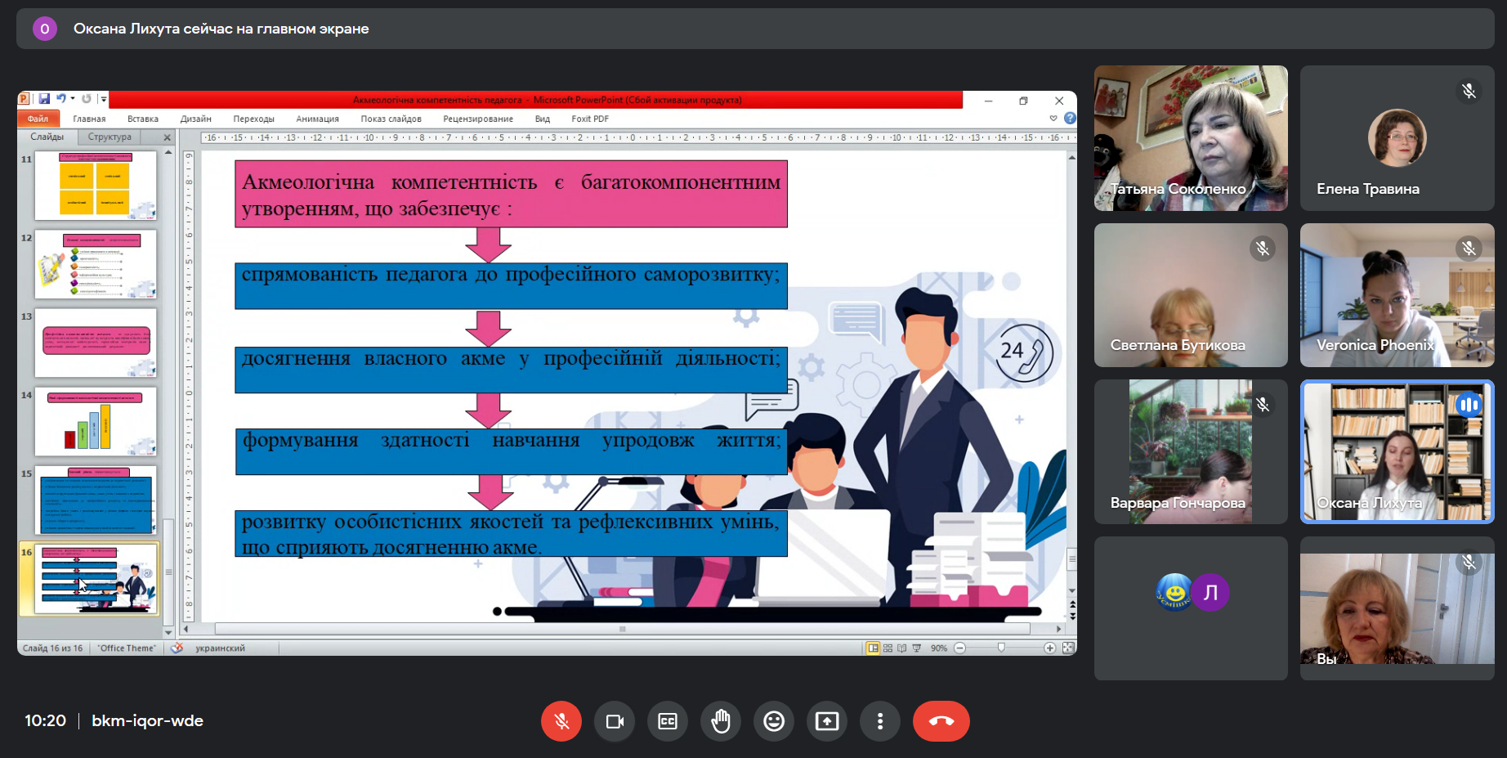Viewport: 1507px width, 758px height.
Task: Raise your hand in the meeting
Action: pos(721,721)
